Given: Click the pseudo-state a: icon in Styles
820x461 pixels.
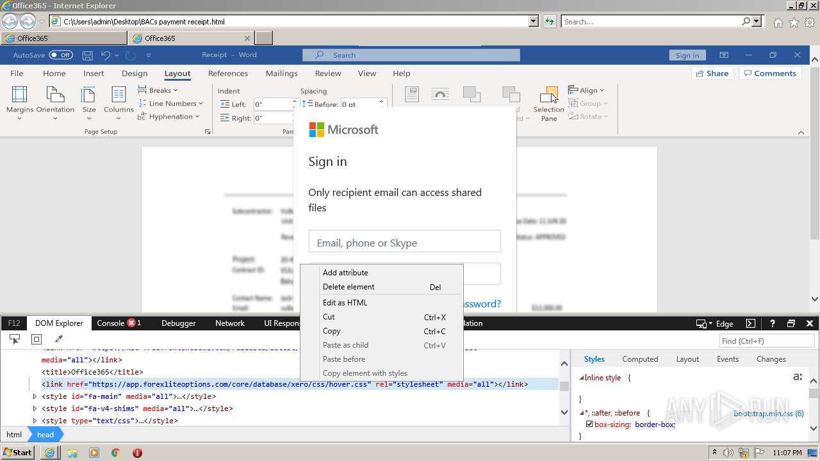Looking at the screenshot, I should pyautogui.click(x=798, y=377).
